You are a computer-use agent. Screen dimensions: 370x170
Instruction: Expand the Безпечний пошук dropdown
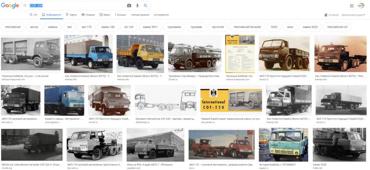[353, 15]
